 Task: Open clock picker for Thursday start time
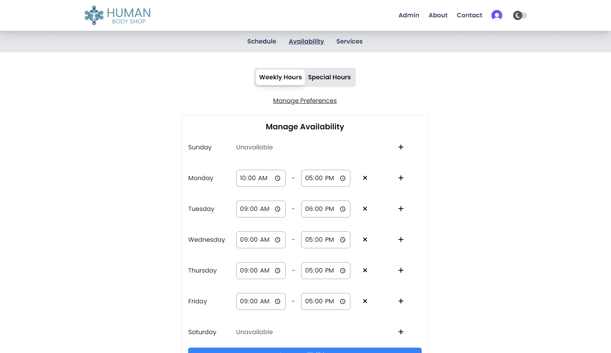pyautogui.click(x=278, y=271)
